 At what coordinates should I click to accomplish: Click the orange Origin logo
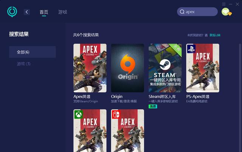(x=128, y=64)
